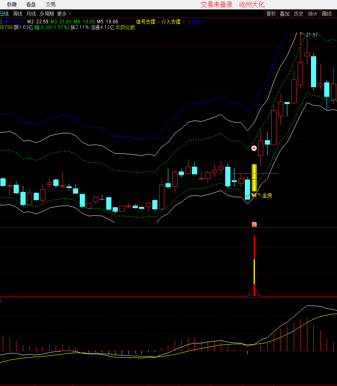Click the 农药化肥 sector link
Viewport: 337px width, 386px height.
pyautogui.click(x=125, y=27)
